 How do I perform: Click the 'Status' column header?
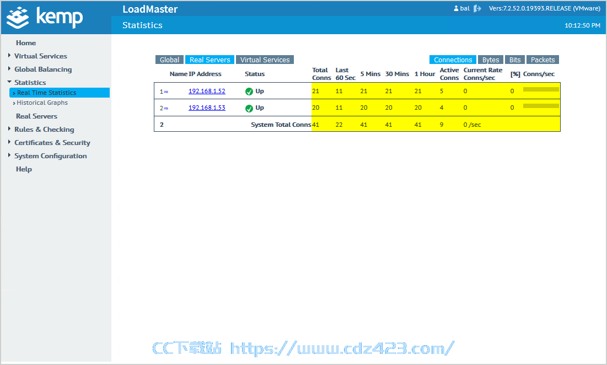[x=255, y=74]
